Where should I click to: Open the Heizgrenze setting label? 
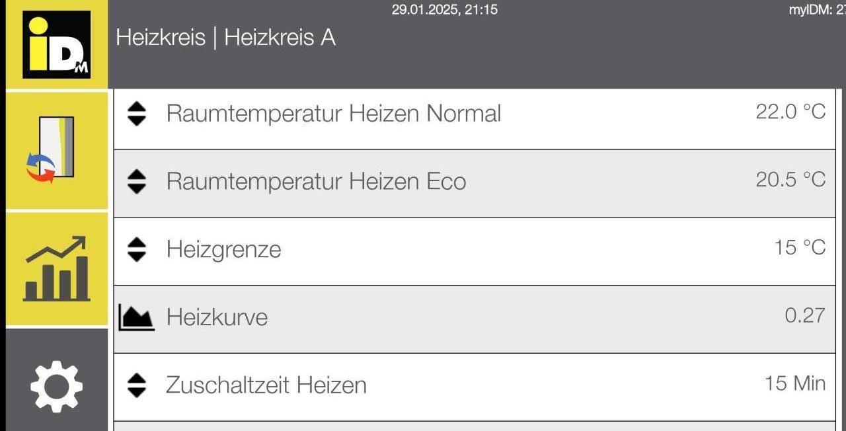point(223,249)
